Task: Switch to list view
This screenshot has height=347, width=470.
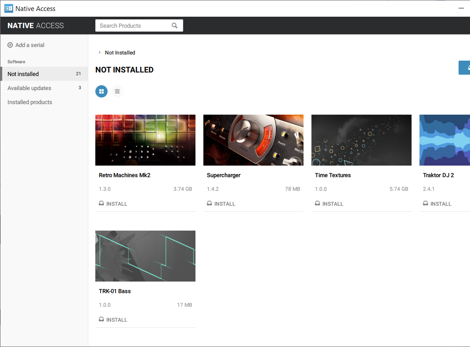Action: (117, 91)
